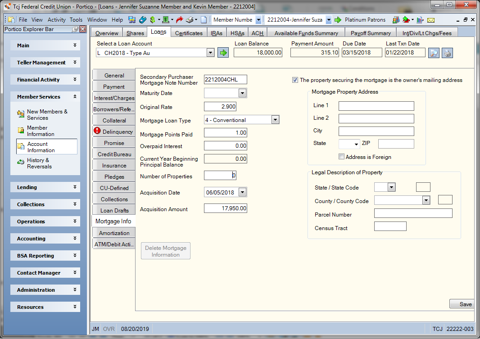Click the printer icon beside Last Txn Date
This screenshot has height=339, width=480.
[447, 53]
